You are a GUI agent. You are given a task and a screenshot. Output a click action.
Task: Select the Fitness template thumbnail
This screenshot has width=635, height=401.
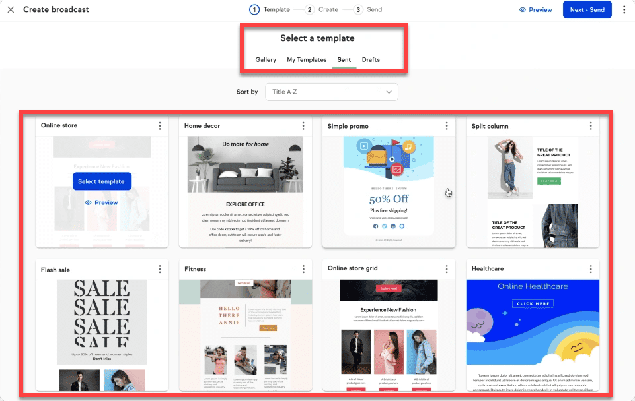pos(245,335)
